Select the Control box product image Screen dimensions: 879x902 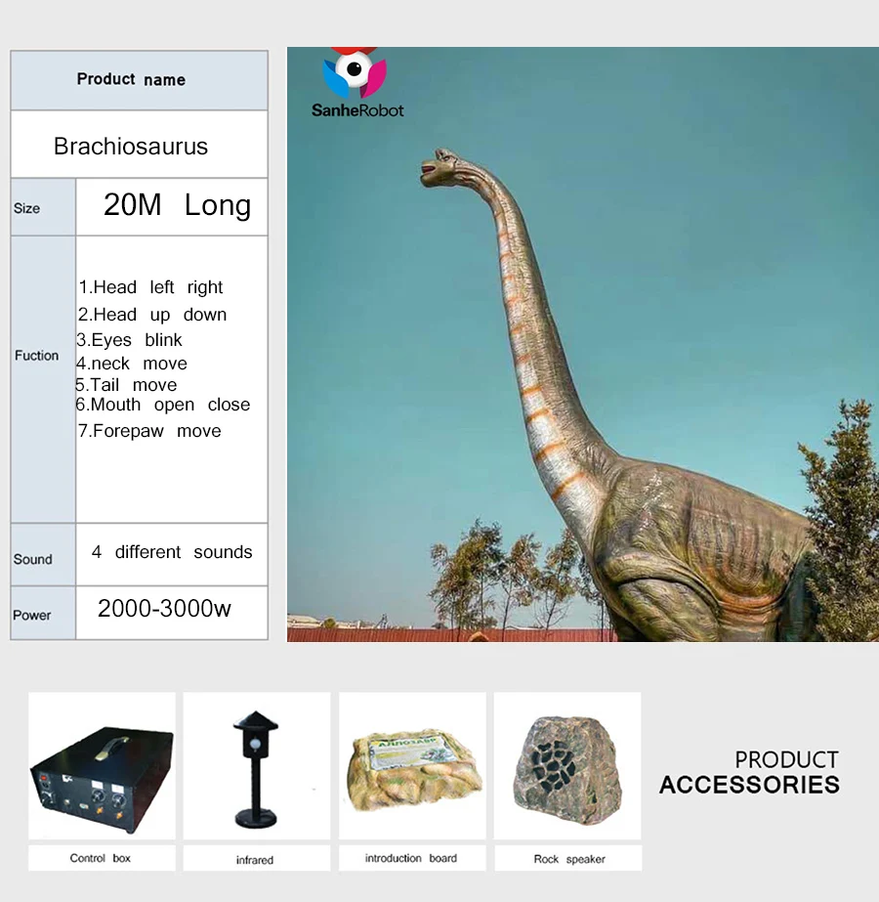[102, 765]
